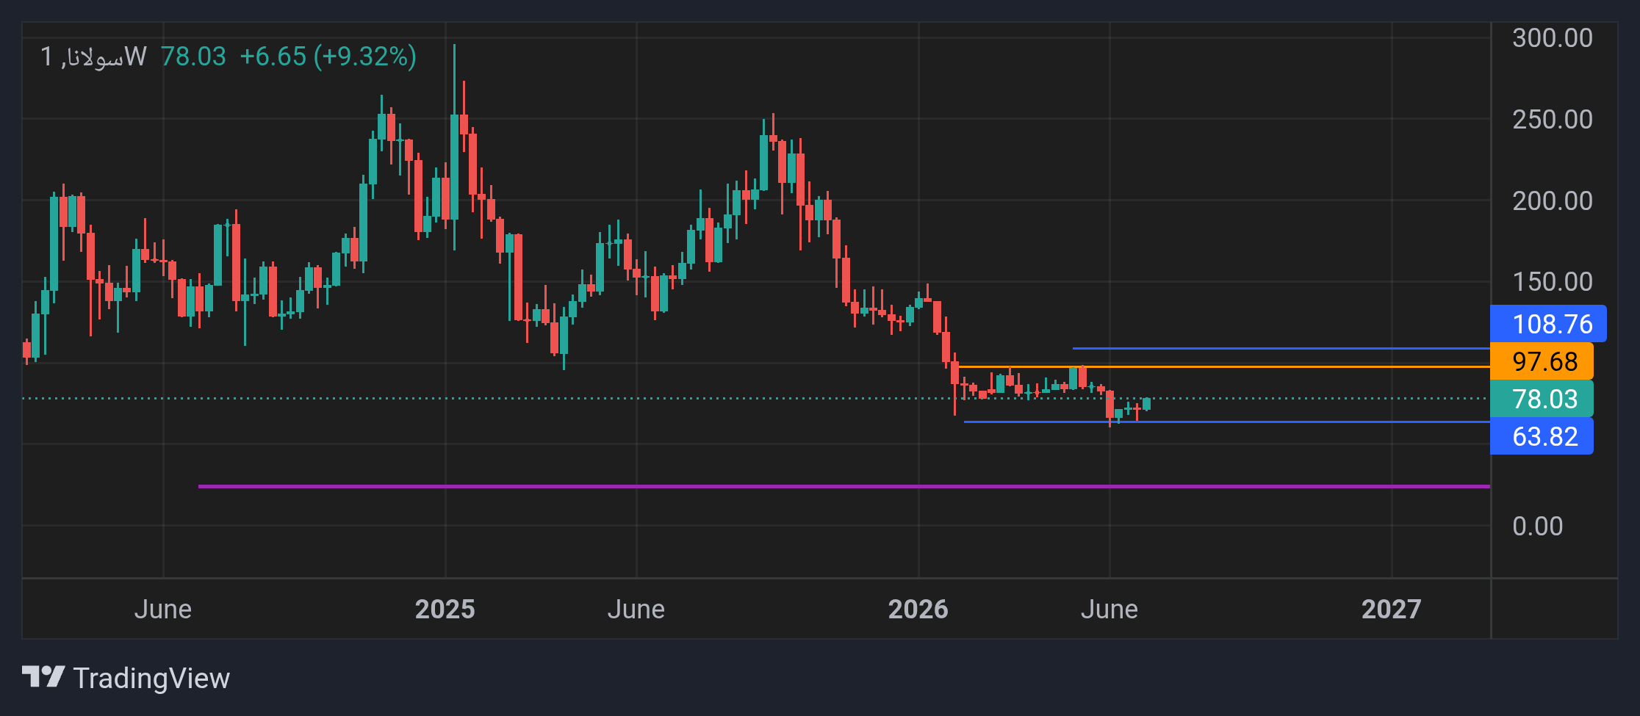The width and height of the screenshot is (1640, 716).
Task: Click the 2025 time axis label
Action: point(445,610)
